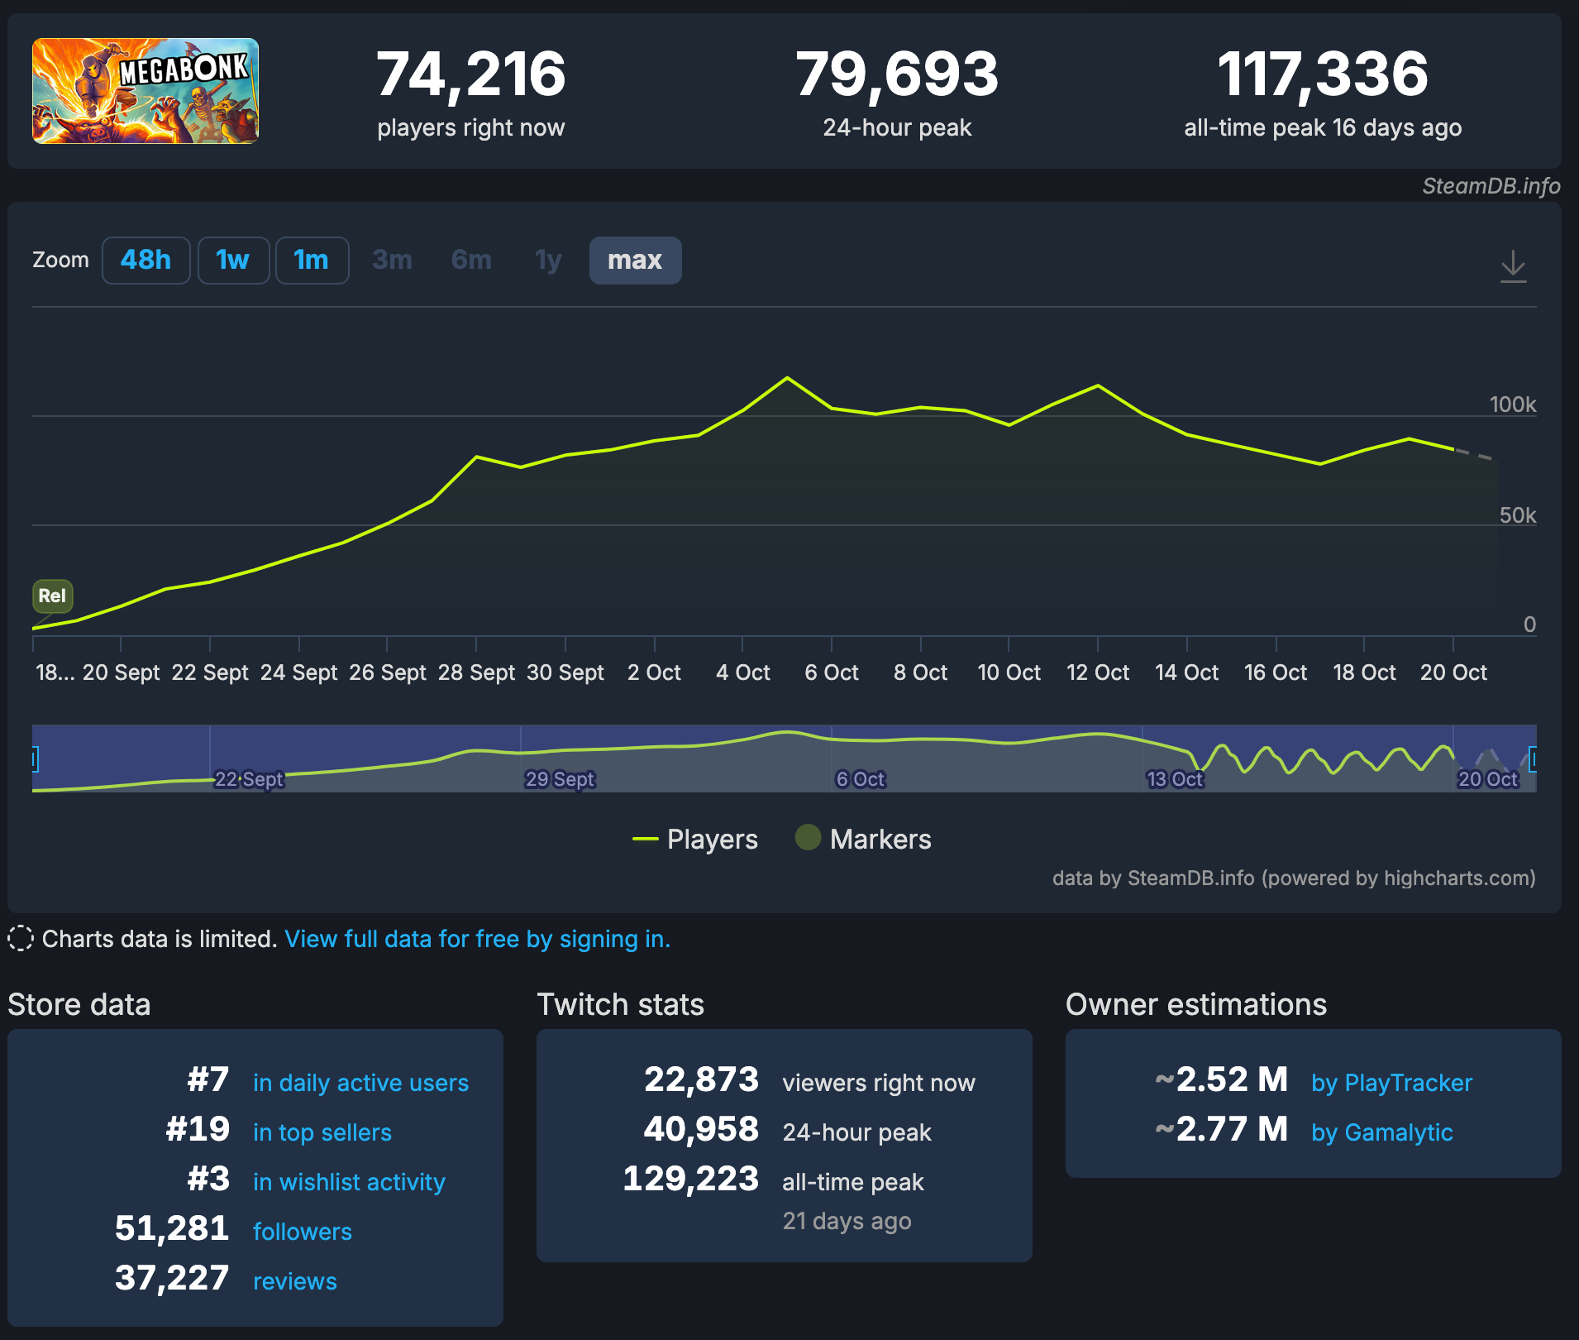The width and height of the screenshot is (1579, 1340).
Task: Open the PlayTracker owner estimate link
Action: click(1391, 1083)
